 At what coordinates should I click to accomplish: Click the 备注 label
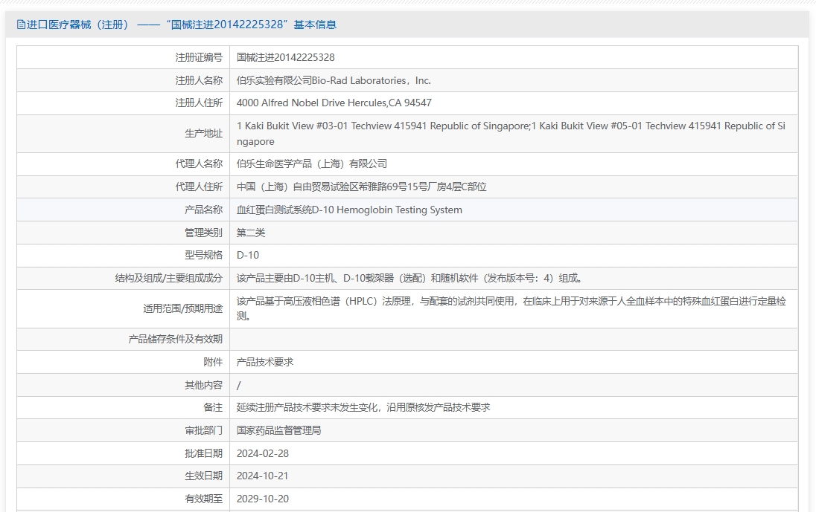[213, 407]
